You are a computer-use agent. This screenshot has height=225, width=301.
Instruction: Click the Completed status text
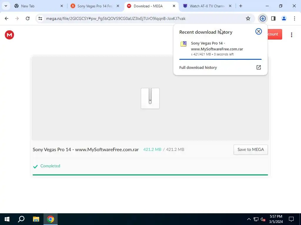[x=50, y=166]
